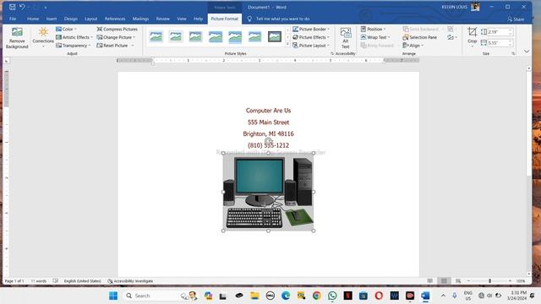This screenshot has width=541, height=304.
Task: Switch to the Review tab
Action: pyautogui.click(x=162, y=19)
